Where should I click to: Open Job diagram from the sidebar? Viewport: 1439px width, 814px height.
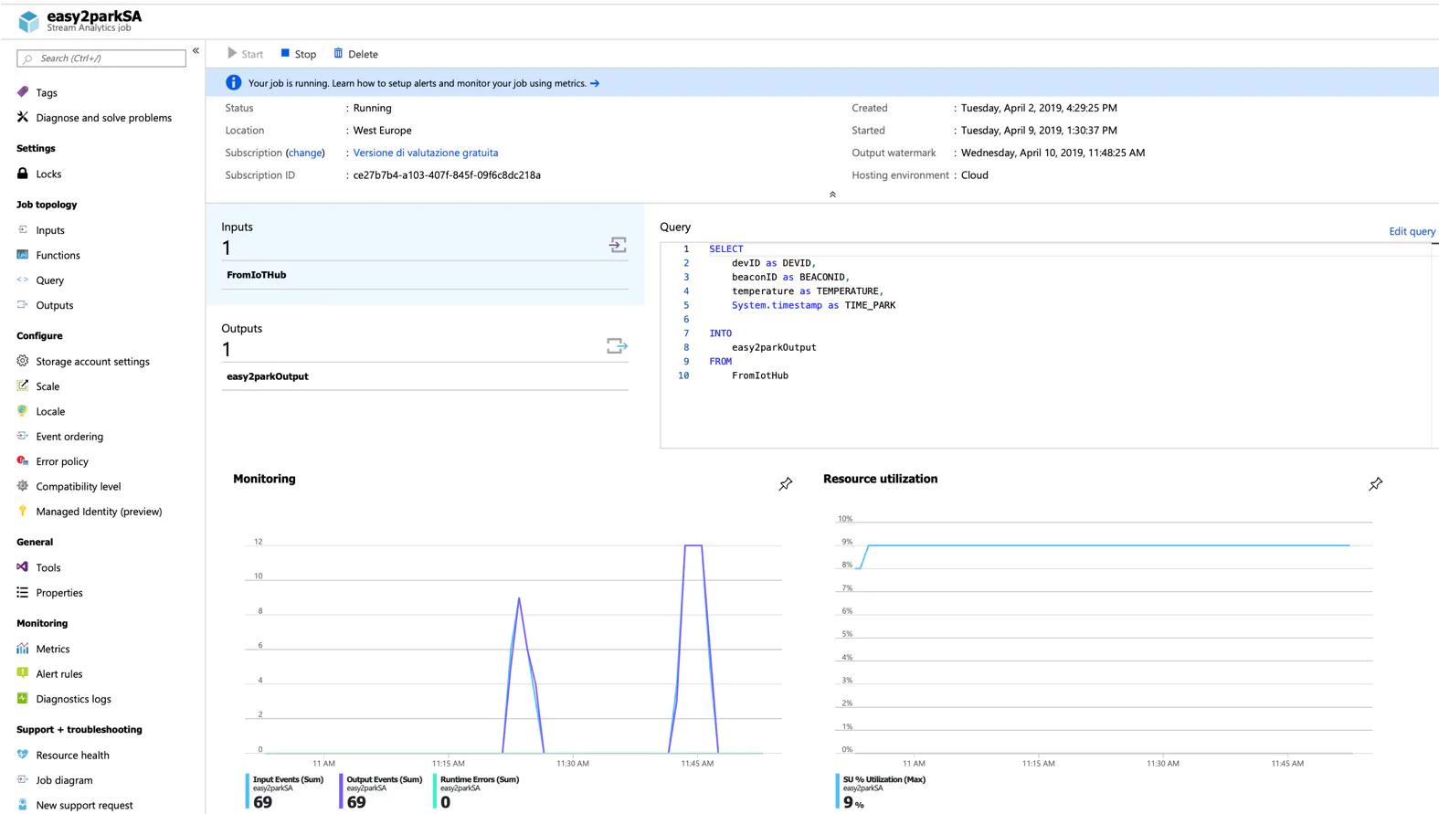64,780
